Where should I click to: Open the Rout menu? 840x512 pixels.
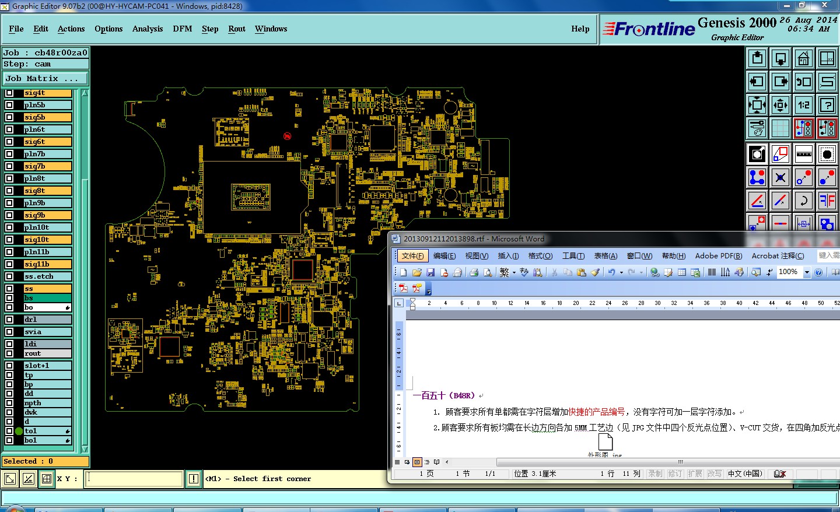coord(237,29)
